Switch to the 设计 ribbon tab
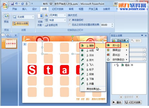The width and height of the screenshot is (149, 108). point(34,9)
